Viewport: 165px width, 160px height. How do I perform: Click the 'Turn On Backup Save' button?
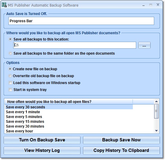(42, 140)
